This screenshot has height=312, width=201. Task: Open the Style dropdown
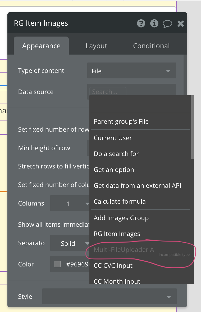pyautogui.click(x=109, y=297)
